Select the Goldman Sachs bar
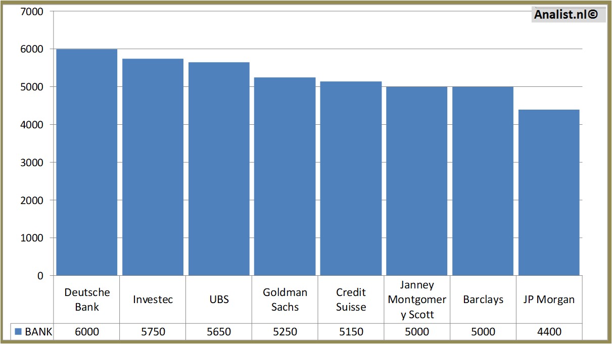Image resolution: width=612 pixels, height=344 pixels. coord(285,176)
